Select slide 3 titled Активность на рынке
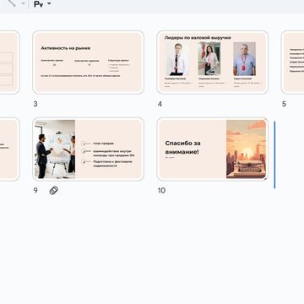 (x=89, y=62)
